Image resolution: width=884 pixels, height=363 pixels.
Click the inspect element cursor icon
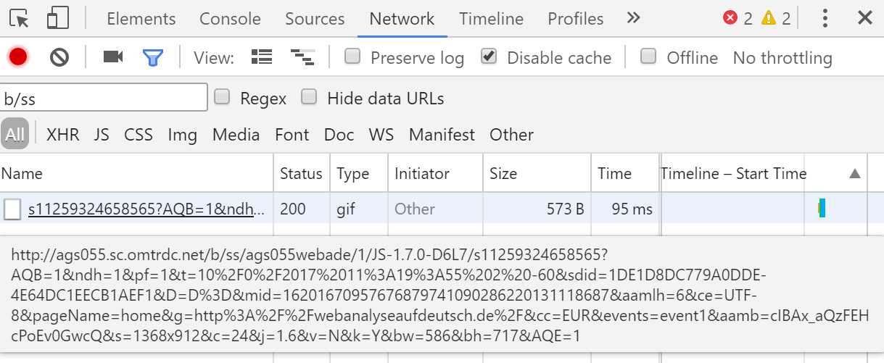pos(20,18)
